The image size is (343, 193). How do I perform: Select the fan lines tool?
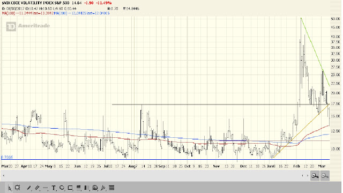click(x=103, y=188)
